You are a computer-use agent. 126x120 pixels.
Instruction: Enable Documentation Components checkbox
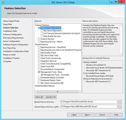tap(39, 69)
